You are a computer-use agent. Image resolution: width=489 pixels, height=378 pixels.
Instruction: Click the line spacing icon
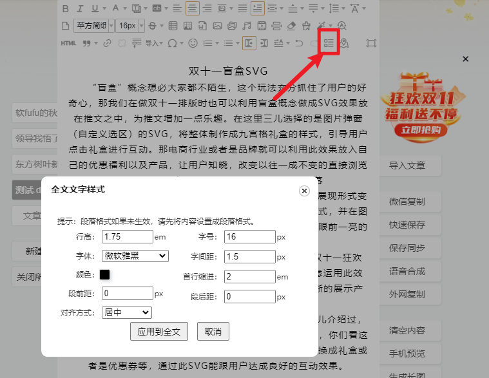[334, 9]
